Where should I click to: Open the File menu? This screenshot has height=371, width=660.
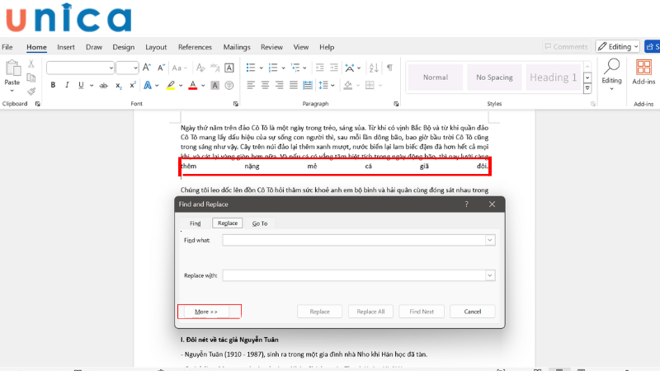tap(7, 47)
